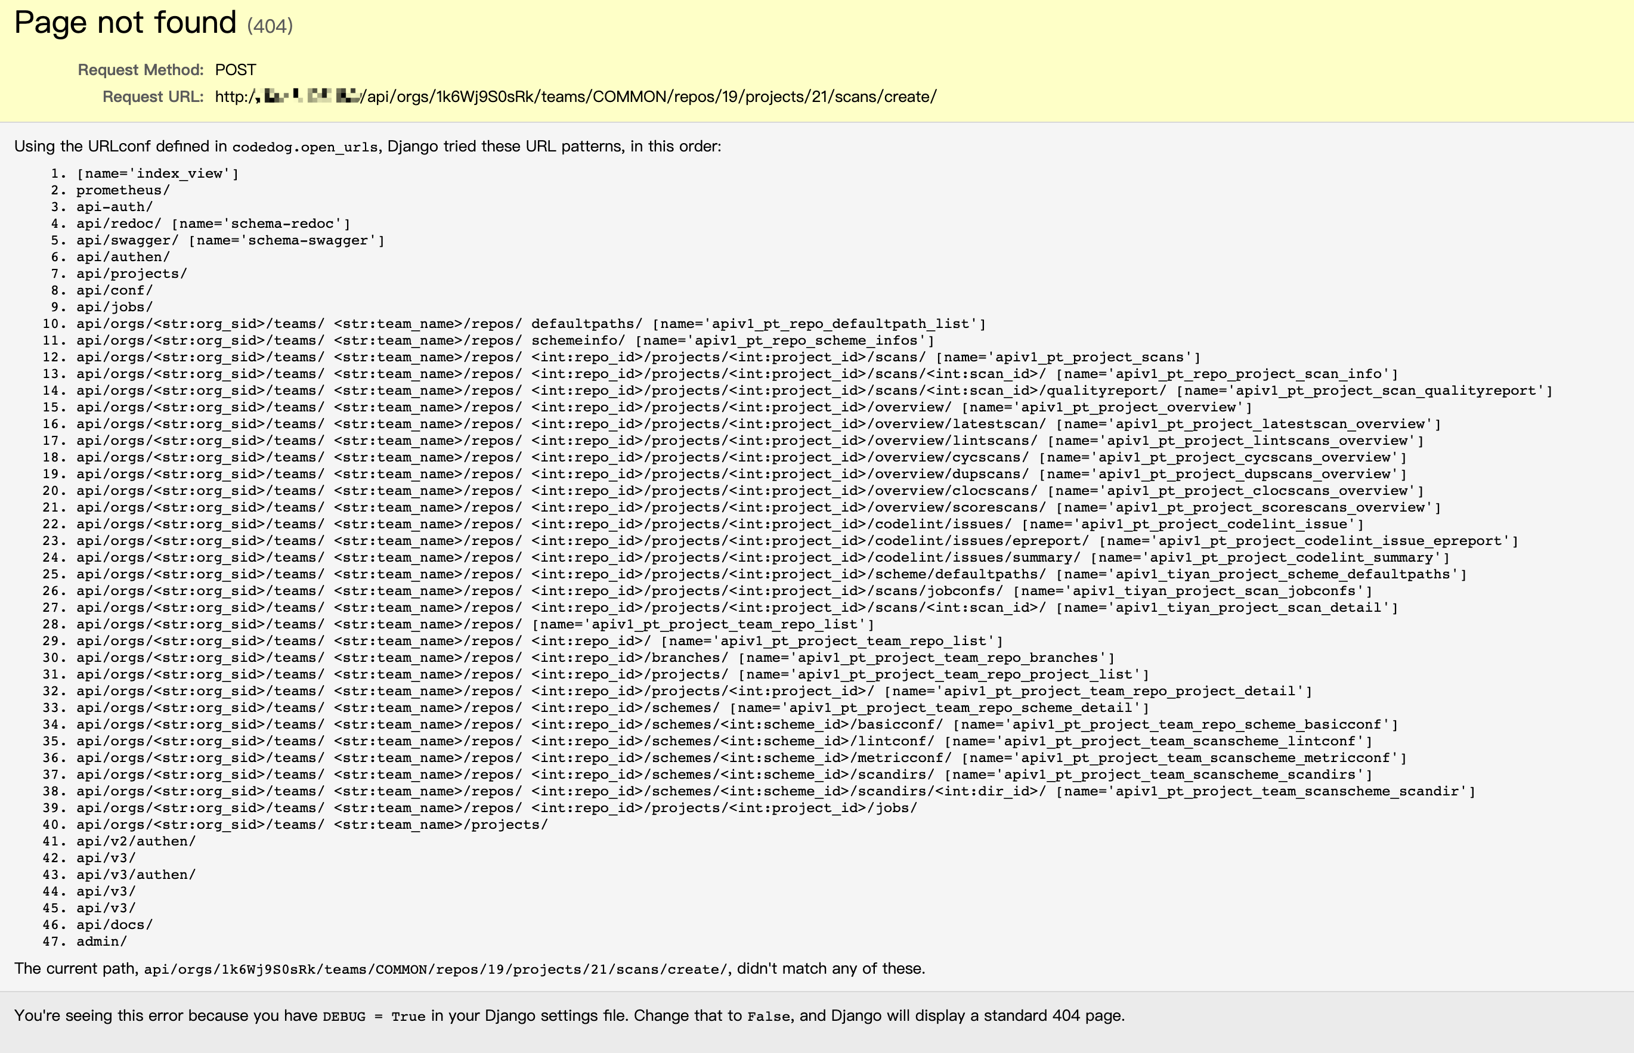Click the apiv1_pt_project_scans pattern name
Viewport: 1634px width, 1053px height.
tap(1089, 358)
